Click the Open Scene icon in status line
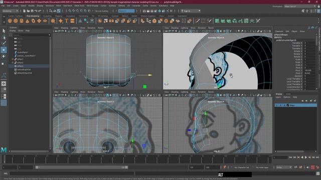This screenshot has height=180, width=321. pos(28,11)
